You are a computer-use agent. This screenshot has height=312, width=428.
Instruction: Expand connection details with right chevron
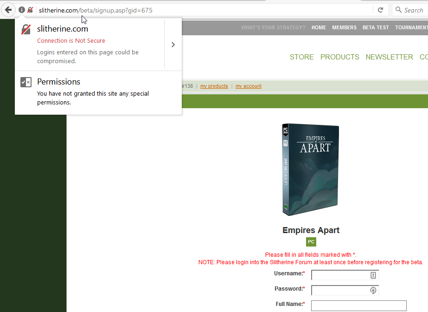point(173,45)
